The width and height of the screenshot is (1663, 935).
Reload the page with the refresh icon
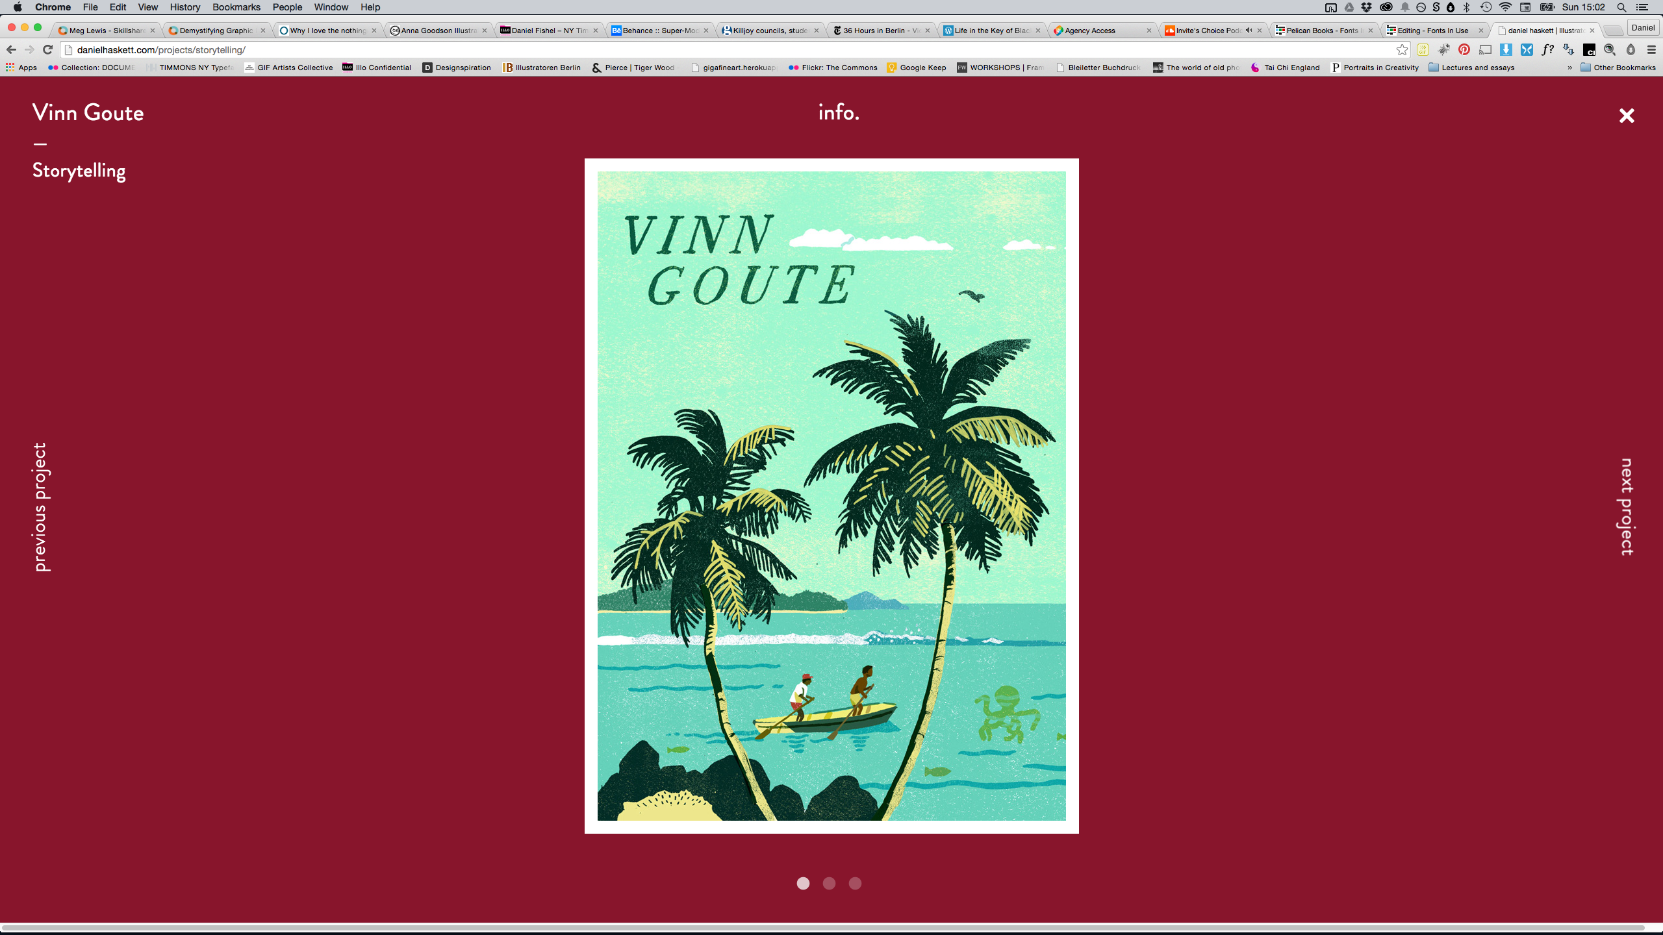[x=47, y=49]
